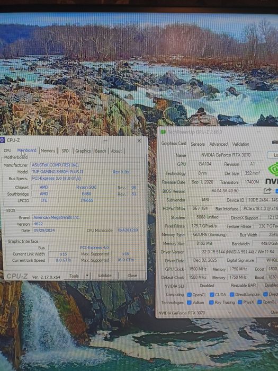The image size is (278, 371).
Task: Click the PCI-Express 4.0 graphic bus value
Action: (94, 248)
